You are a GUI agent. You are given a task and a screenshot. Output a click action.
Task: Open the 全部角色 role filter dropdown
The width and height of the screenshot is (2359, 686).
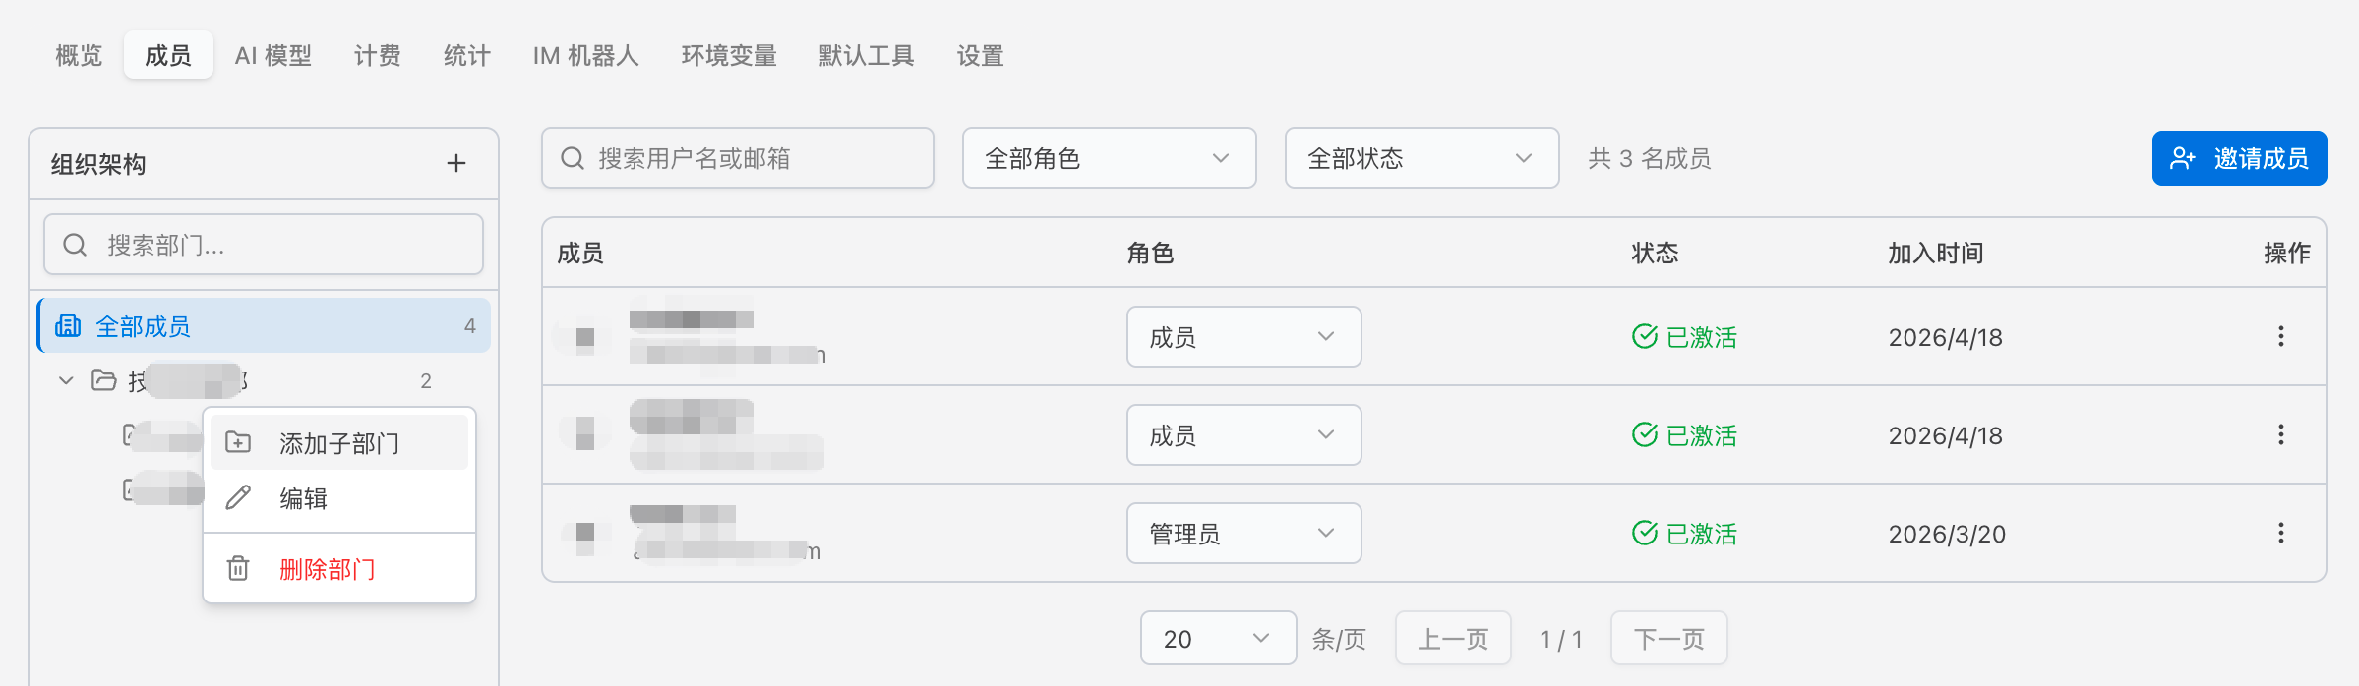point(1108,158)
